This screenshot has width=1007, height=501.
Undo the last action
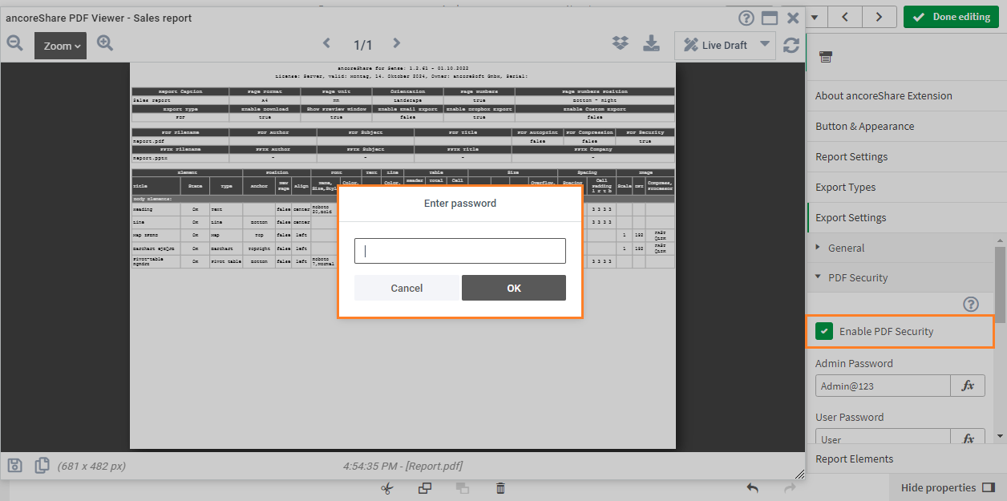(752, 487)
